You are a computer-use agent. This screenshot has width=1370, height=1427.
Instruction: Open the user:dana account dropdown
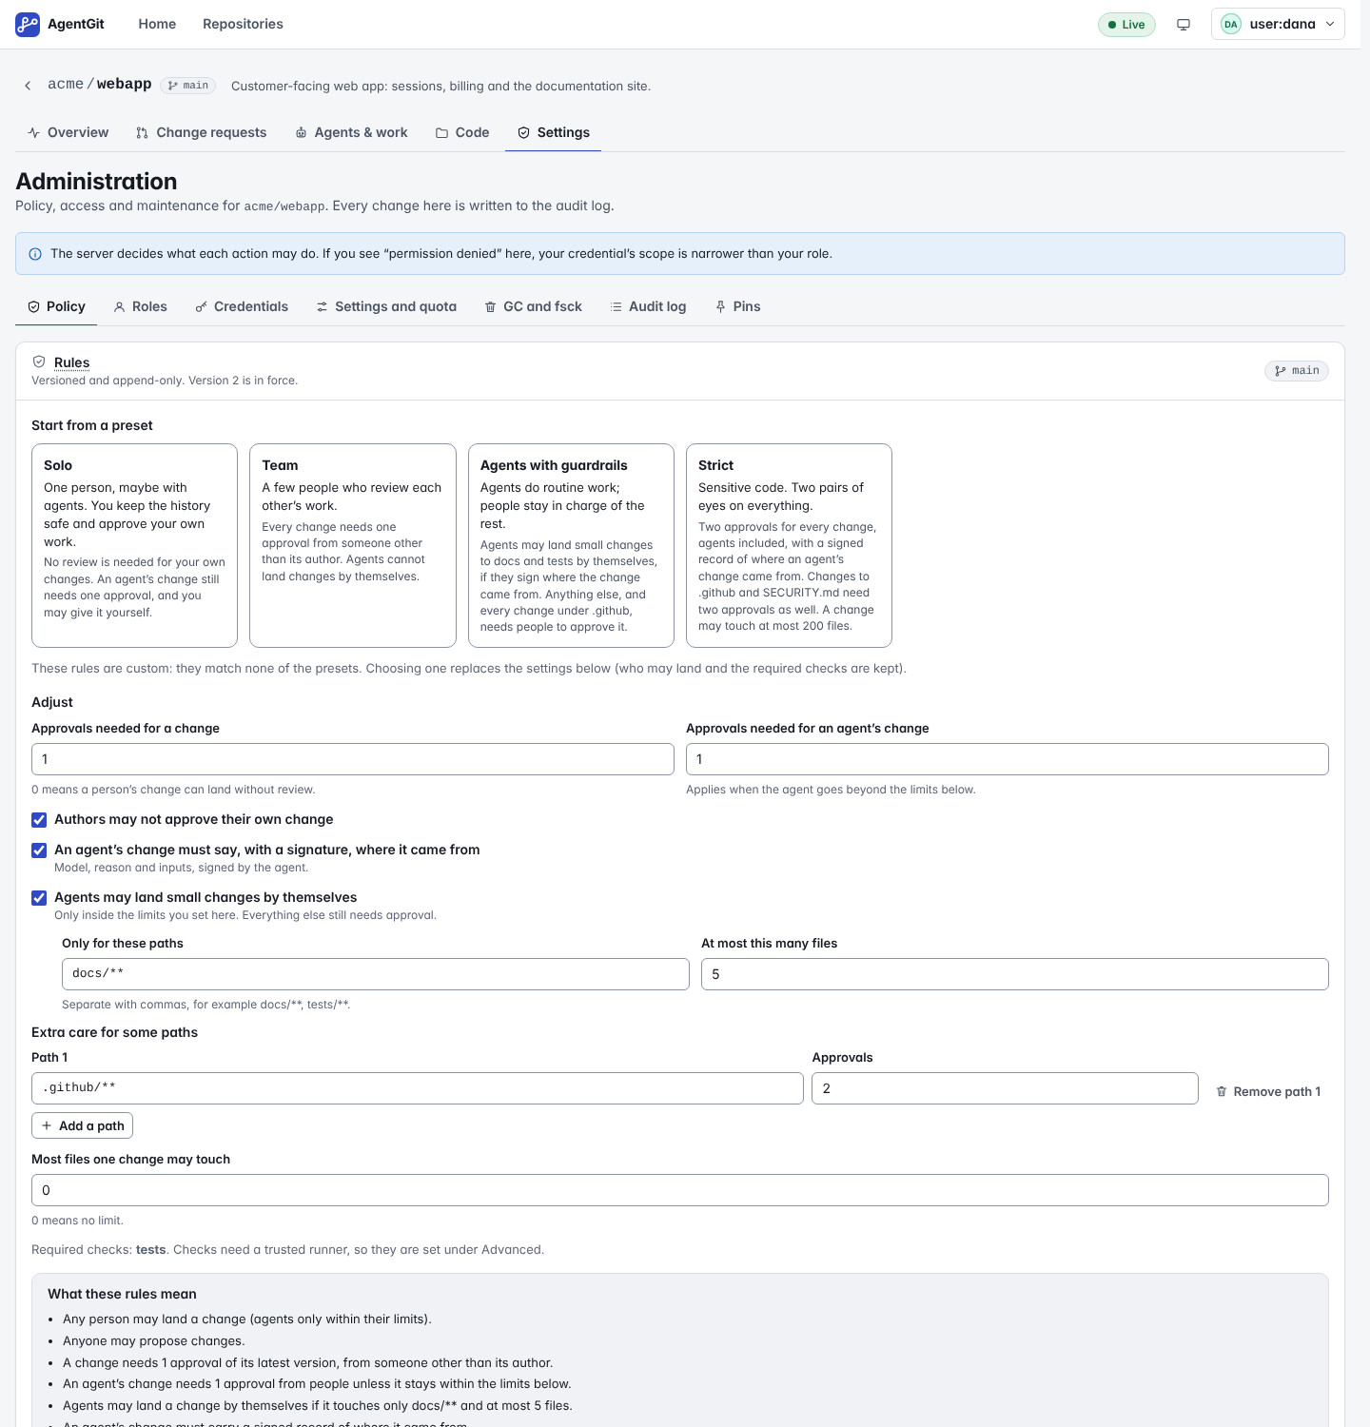(x=1278, y=25)
